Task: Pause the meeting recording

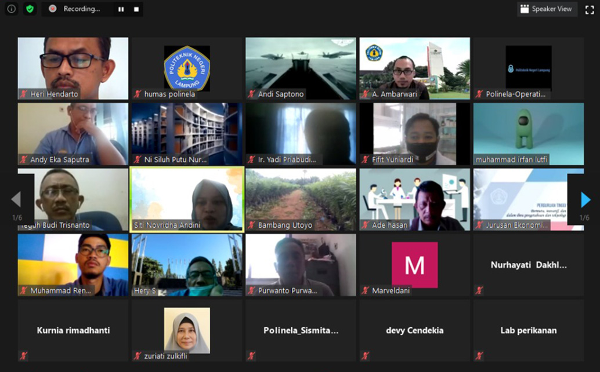Action: [x=121, y=9]
